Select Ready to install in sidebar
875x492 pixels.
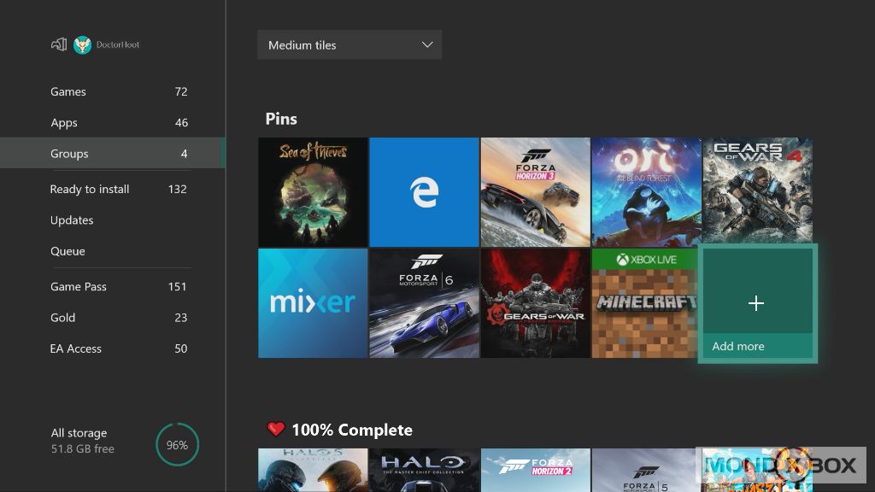90,190
